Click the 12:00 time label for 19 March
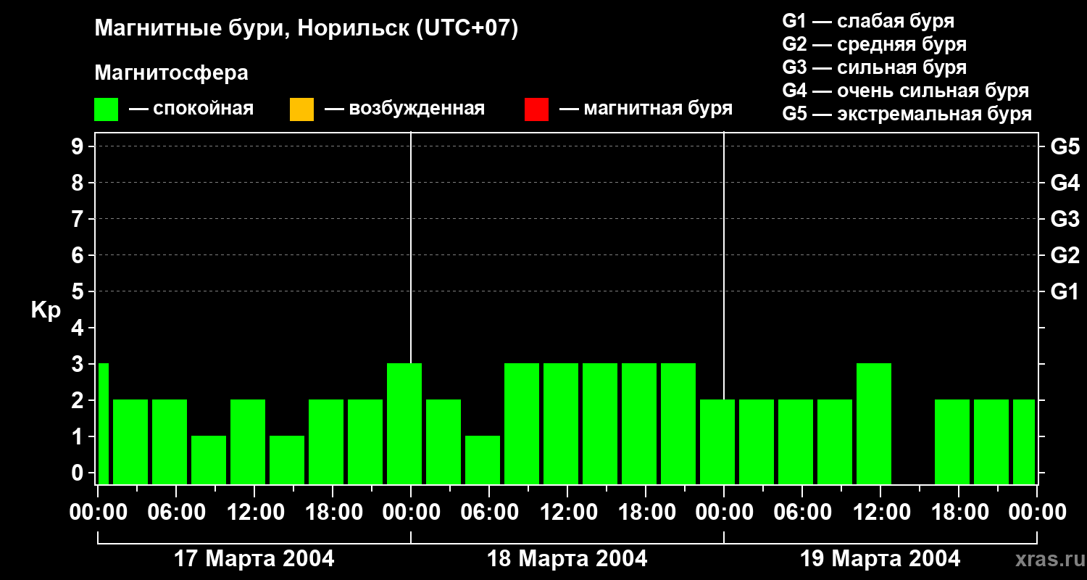The height and width of the screenshot is (580, 1087). pyautogui.click(x=880, y=512)
